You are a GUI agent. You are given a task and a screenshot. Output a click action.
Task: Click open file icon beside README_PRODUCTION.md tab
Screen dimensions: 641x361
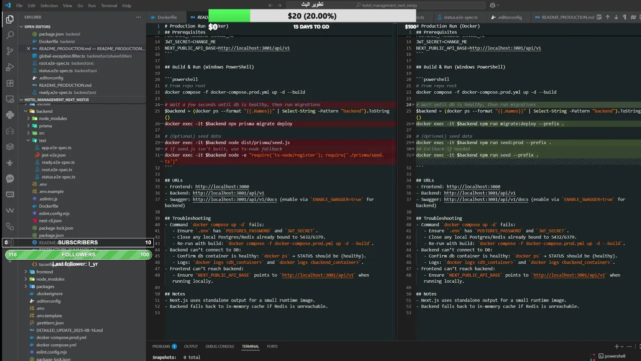click(599, 17)
